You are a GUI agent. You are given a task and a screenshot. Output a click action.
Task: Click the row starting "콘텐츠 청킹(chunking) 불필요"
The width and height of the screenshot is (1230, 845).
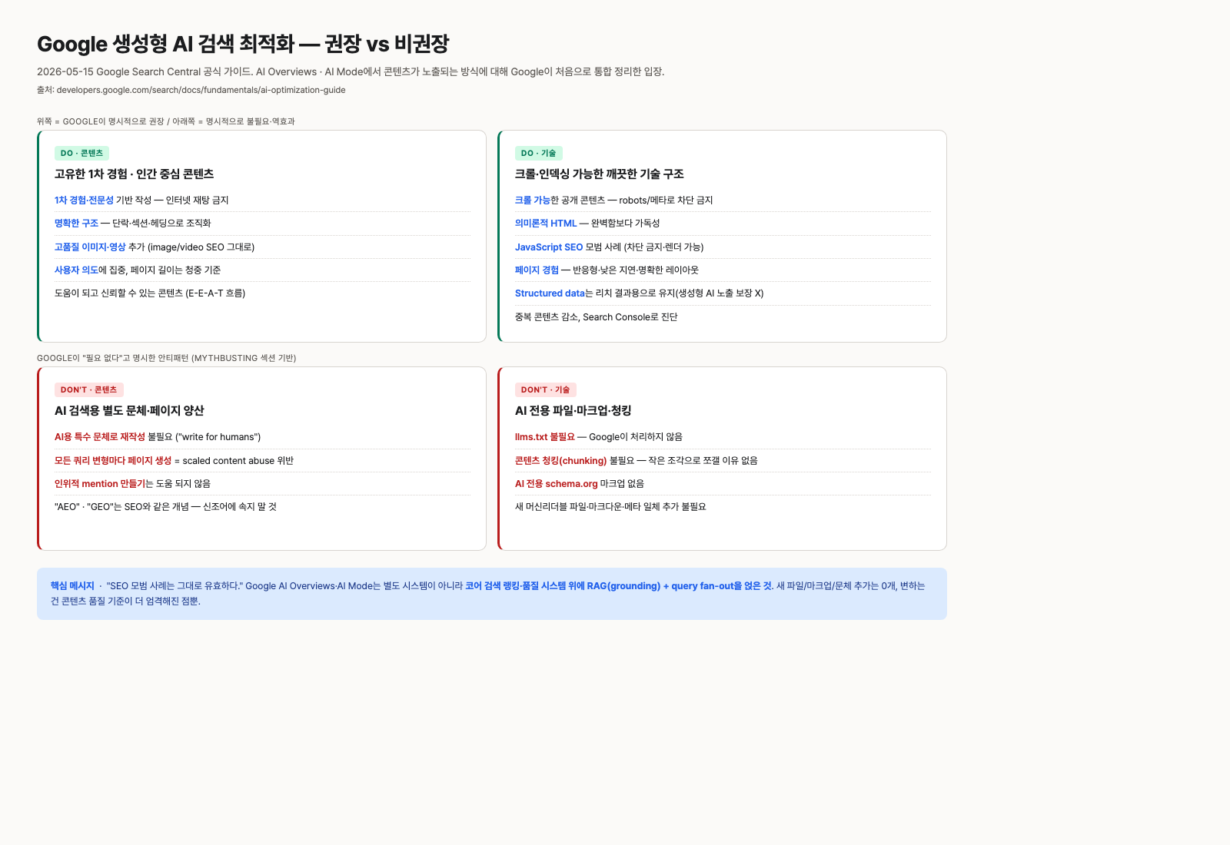(723, 460)
